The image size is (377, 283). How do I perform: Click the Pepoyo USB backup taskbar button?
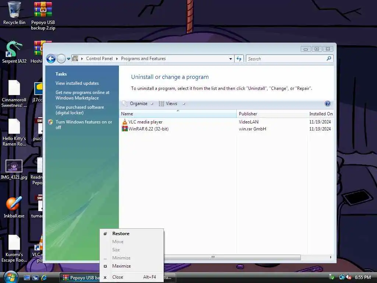coord(80,278)
